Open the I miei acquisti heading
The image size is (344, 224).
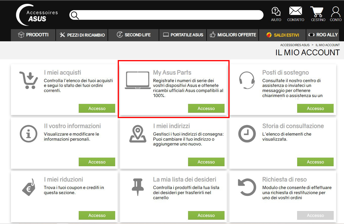63,73
